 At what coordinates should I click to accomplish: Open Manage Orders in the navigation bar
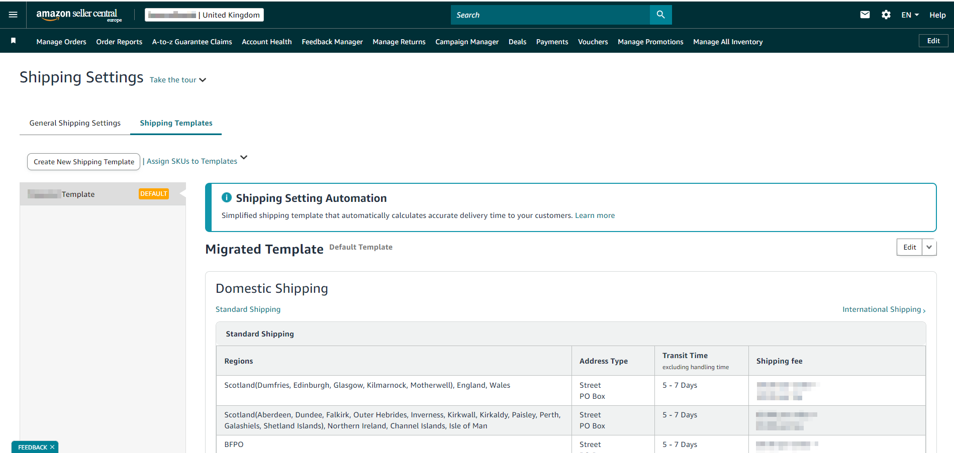[x=61, y=42]
